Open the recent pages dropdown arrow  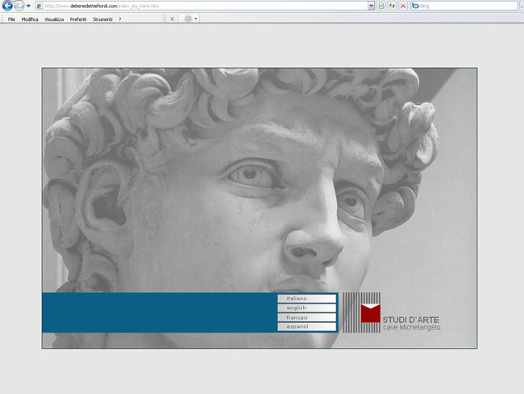pyautogui.click(x=28, y=6)
